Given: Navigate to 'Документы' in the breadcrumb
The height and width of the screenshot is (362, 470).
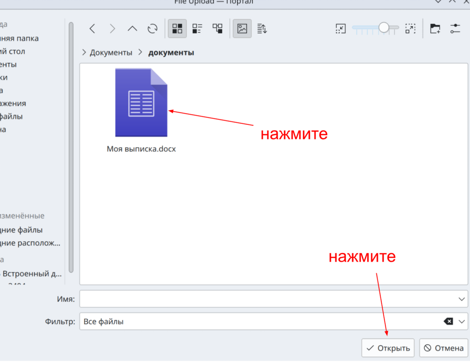Looking at the screenshot, I should click(111, 52).
